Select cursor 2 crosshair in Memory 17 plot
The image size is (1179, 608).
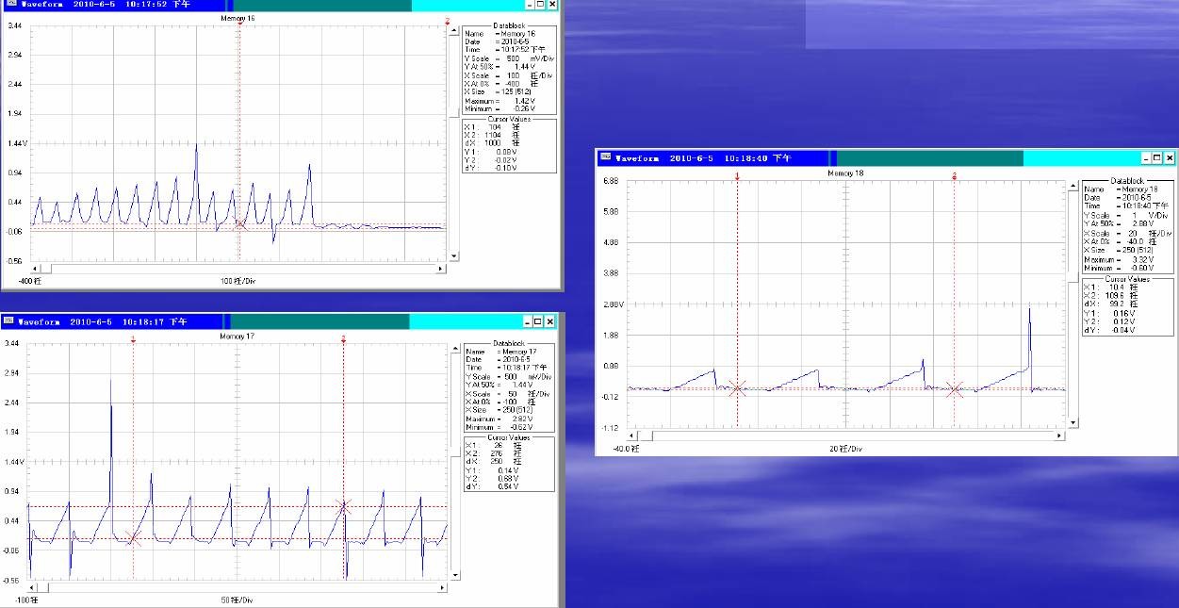[344, 507]
